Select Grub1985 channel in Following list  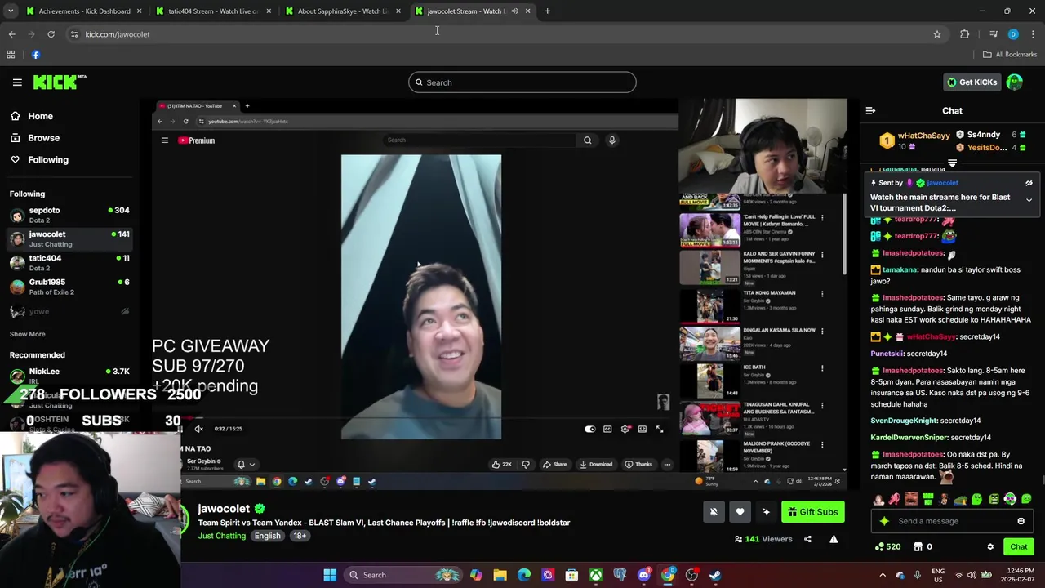(x=69, y=287)
